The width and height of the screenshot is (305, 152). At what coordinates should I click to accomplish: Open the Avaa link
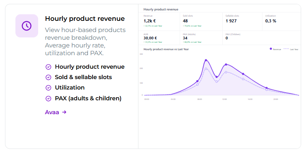tap(56, 112)
